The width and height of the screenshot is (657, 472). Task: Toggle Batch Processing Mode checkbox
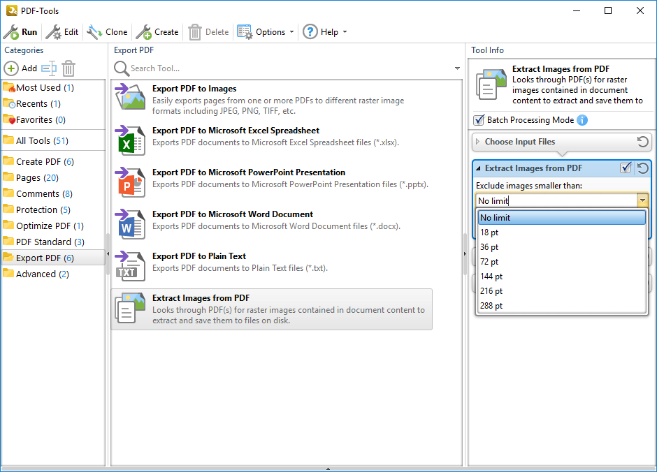point(479,120)
